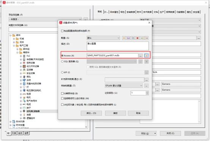Switch to the function template tab
This screenshot has height=141, width=210.
point(180,12)
